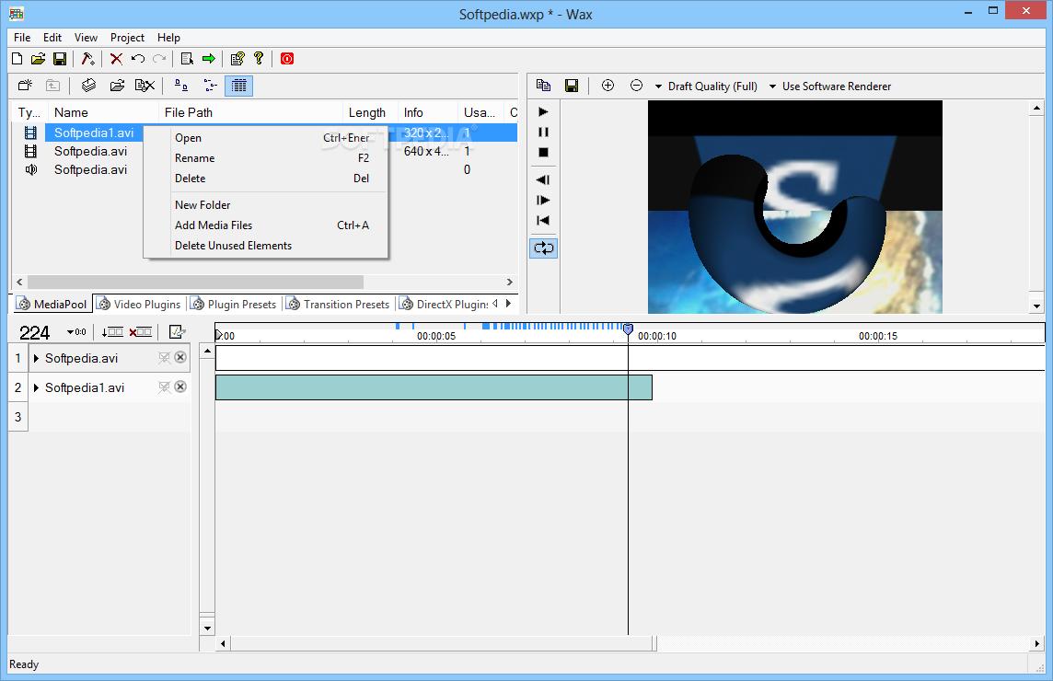Choose Open in context menu
Image resolution: width=1053 pixels, height=681 pixels.
(x=266, y=138)
